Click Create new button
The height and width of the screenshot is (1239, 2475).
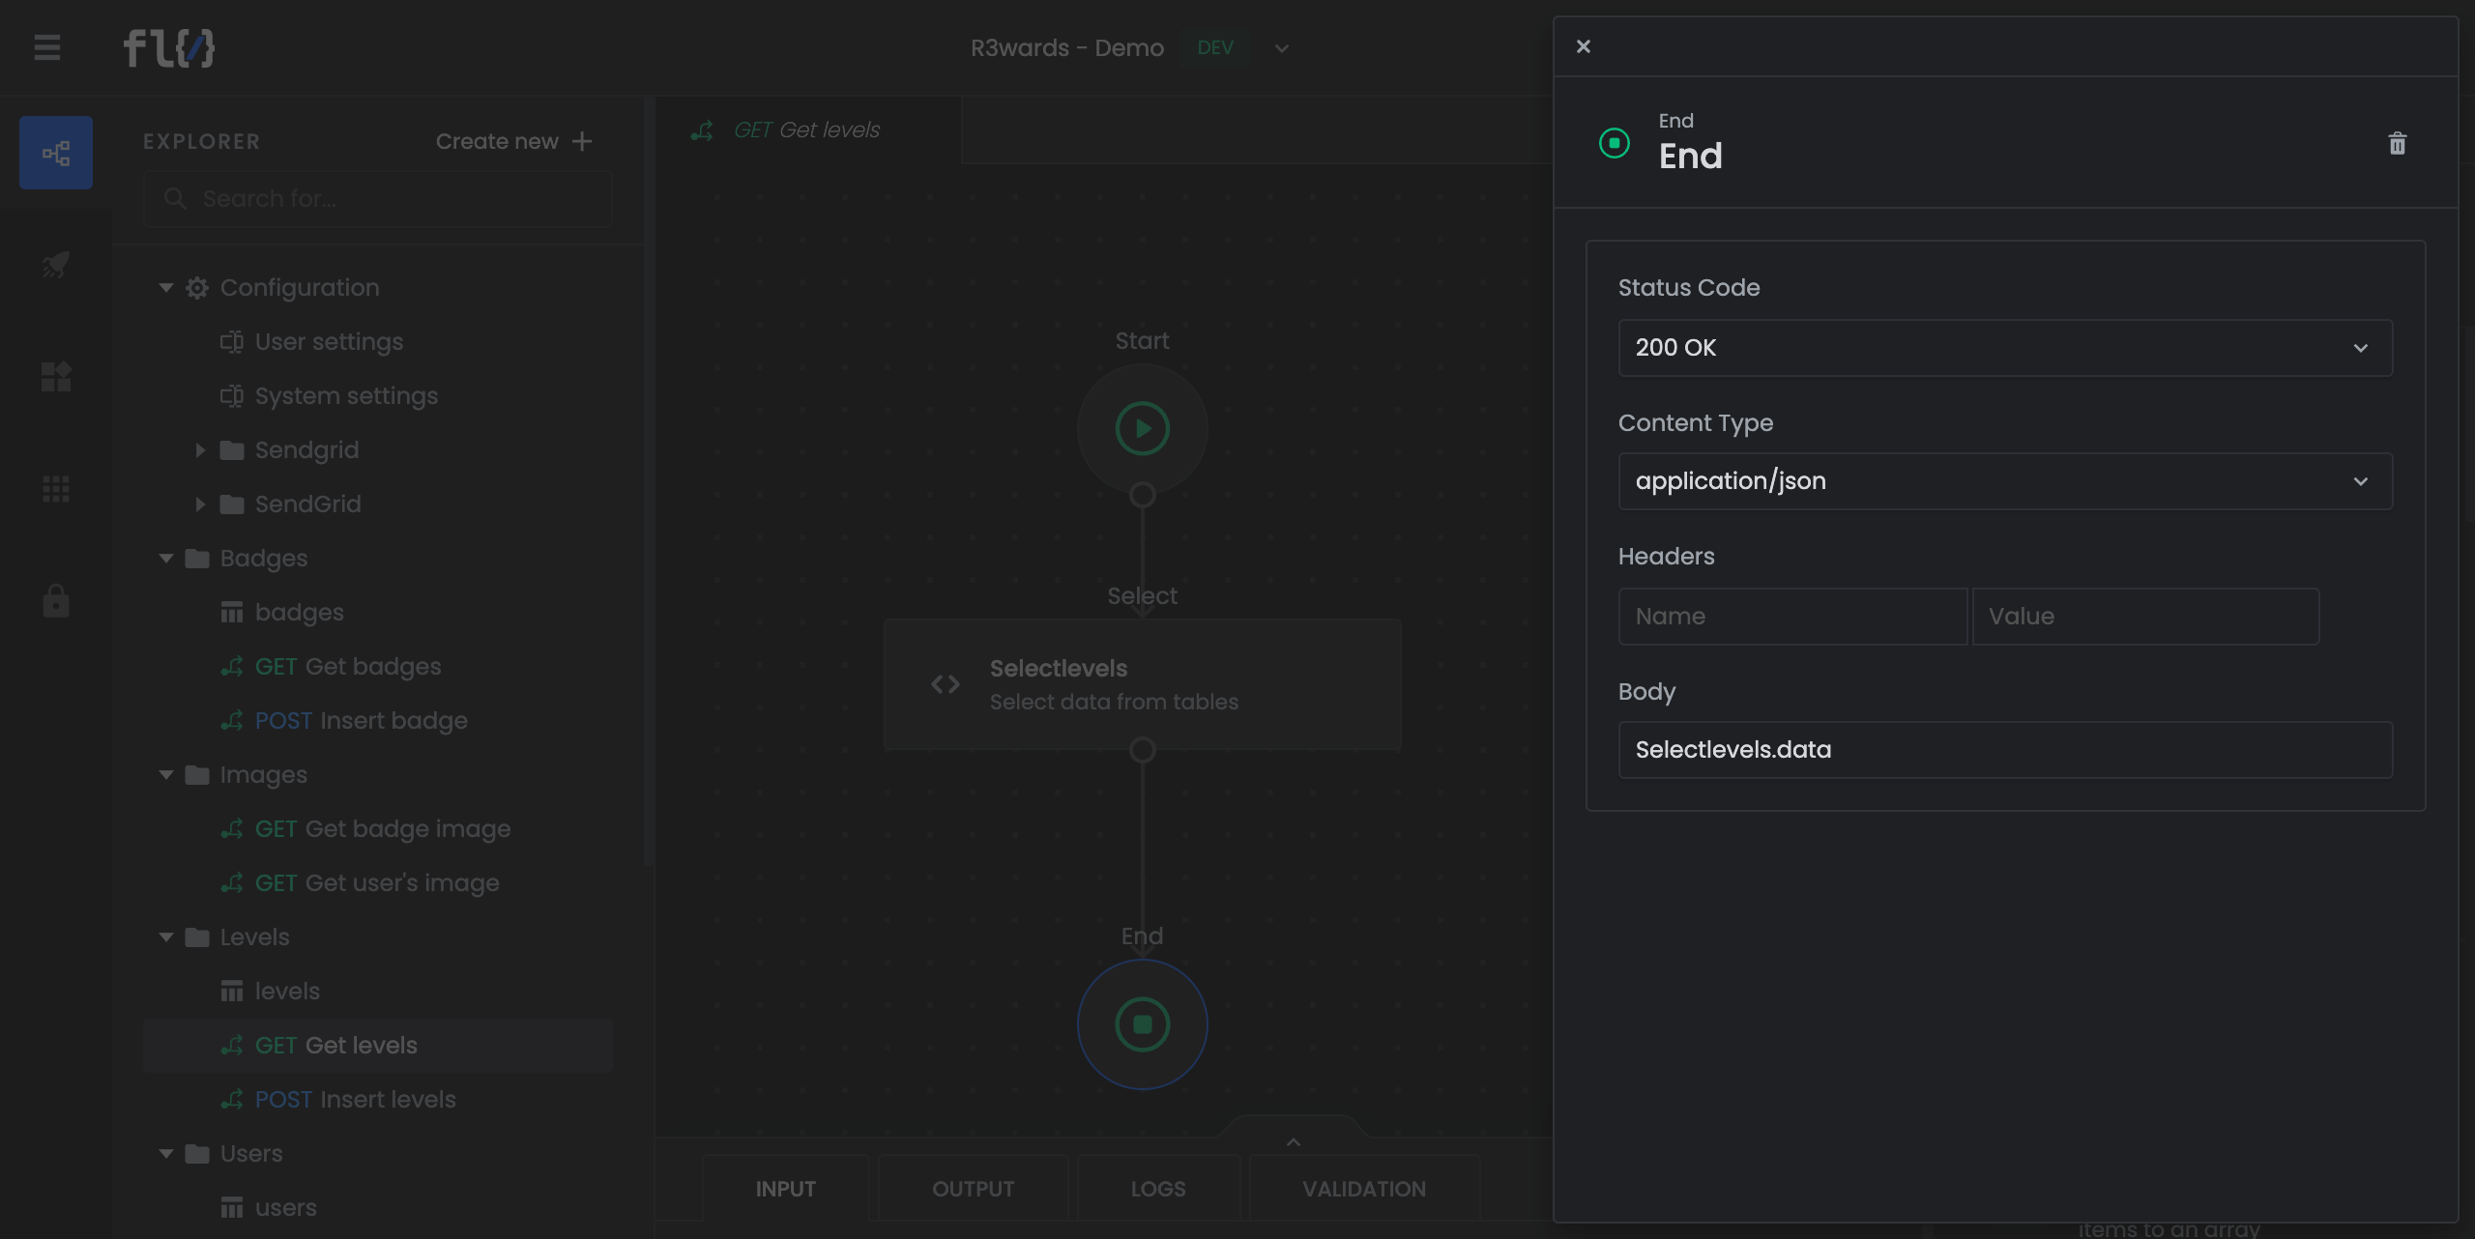(x=513, y=141)
